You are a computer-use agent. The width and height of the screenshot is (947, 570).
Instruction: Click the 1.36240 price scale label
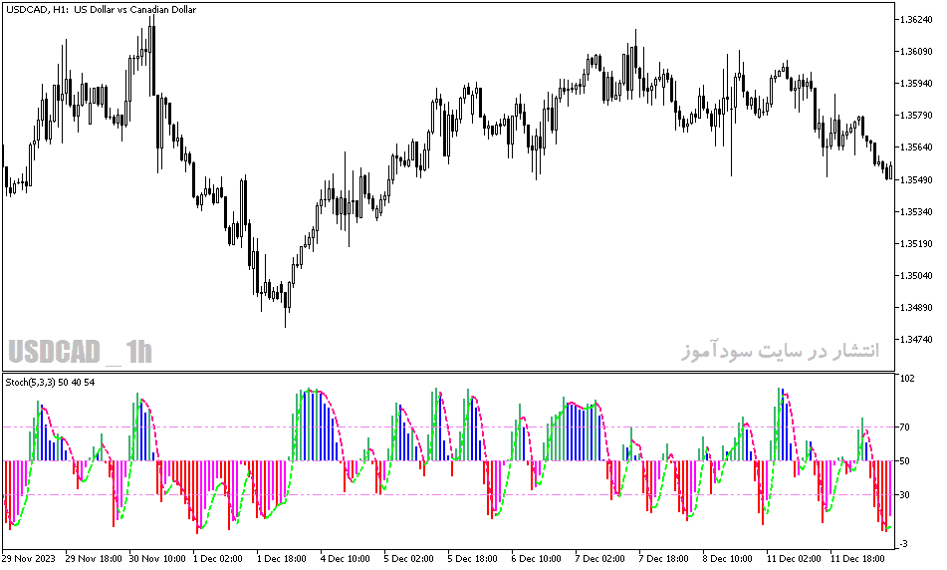[x=915, y=19]
